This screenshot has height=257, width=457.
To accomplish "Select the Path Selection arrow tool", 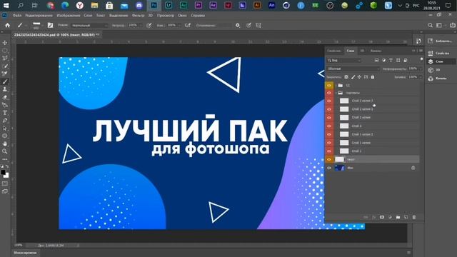I will (5, 128).
